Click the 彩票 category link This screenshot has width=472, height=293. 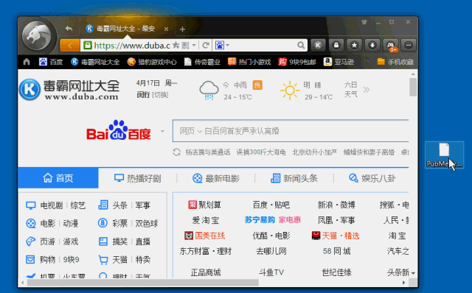coord(119,223)
